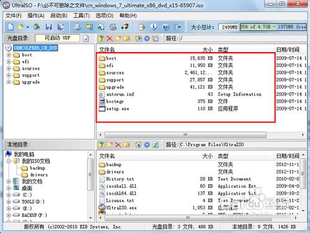Click the gear properties icon in local directory toolbar
This screenshot has width=310, height=233.
point(147,144)
